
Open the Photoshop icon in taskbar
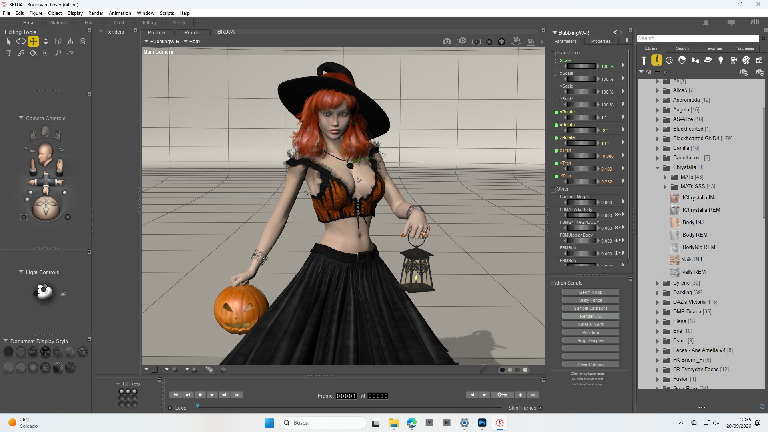pyautogui.click(x=482, y=422)
